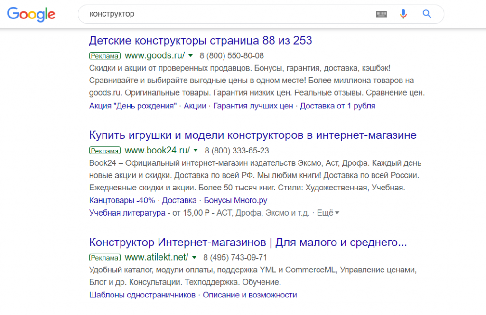This screenshot has width=486, height=315.
Task: Click the Реклама badge next to book24.ru
Action: pyautogui.click(x=104, y=151)
